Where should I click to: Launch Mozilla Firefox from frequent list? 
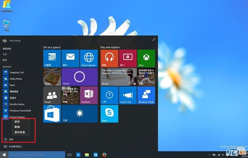click(14, 104)
